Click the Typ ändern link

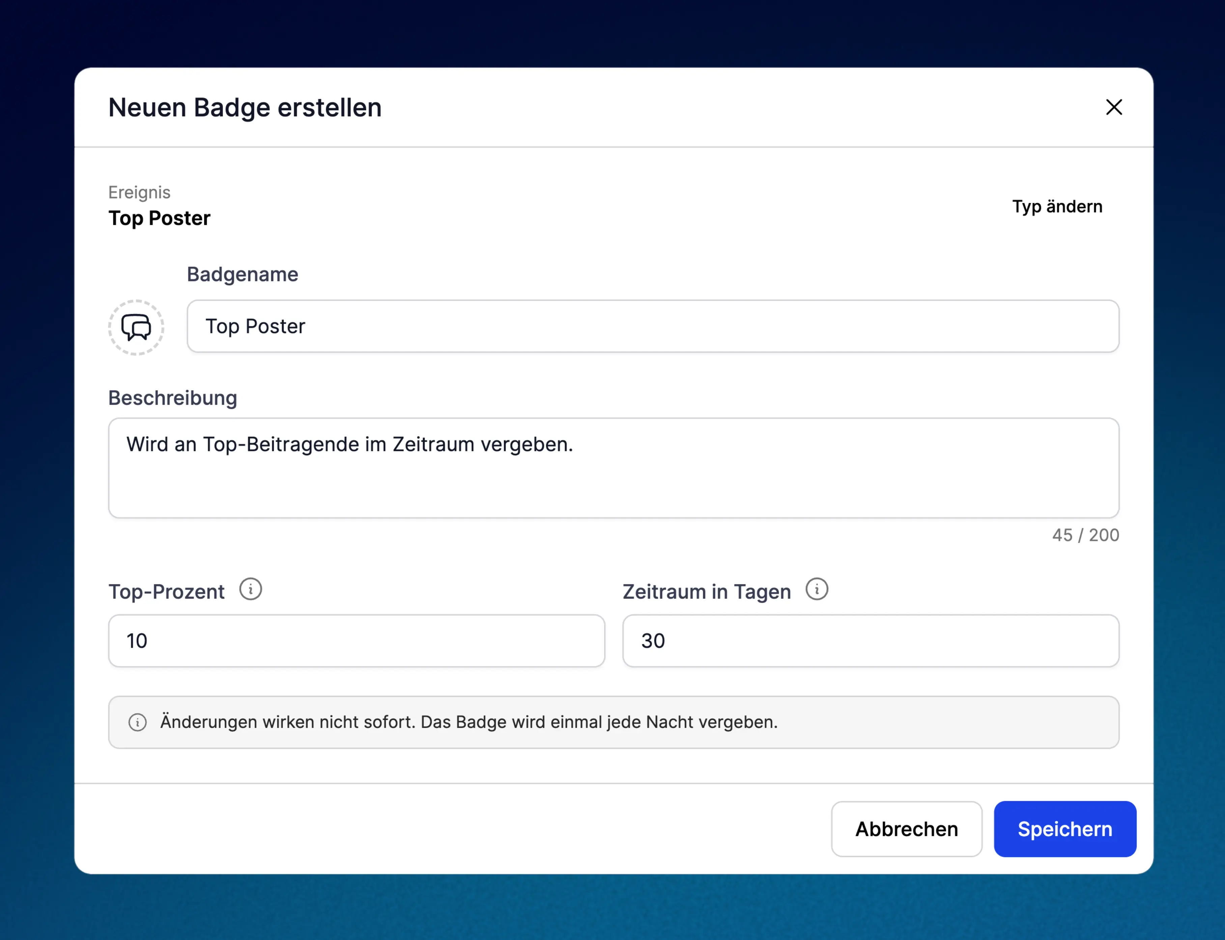1057,207
